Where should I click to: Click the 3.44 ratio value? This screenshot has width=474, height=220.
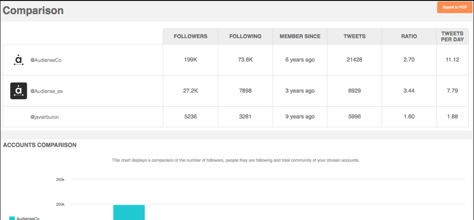point(409,91)
